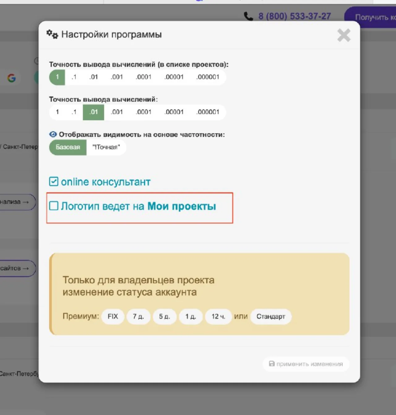Enable Логотип ведет на Мои проекты checkbox
Image resolution: width=396 pixels, height=415 pixels.
pyautogui.click(x=54, y=206)
